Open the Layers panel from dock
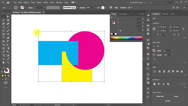The width and height of the screenshot is (188, 106). pyautogui.click(x=148, y=64)
